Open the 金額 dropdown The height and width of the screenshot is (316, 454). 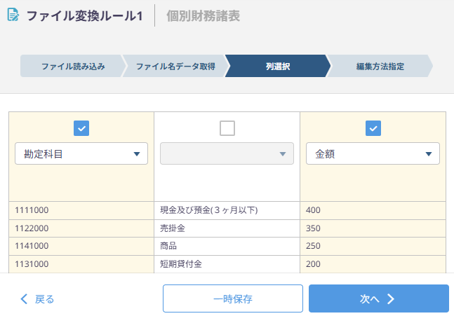tap(373, 153)
